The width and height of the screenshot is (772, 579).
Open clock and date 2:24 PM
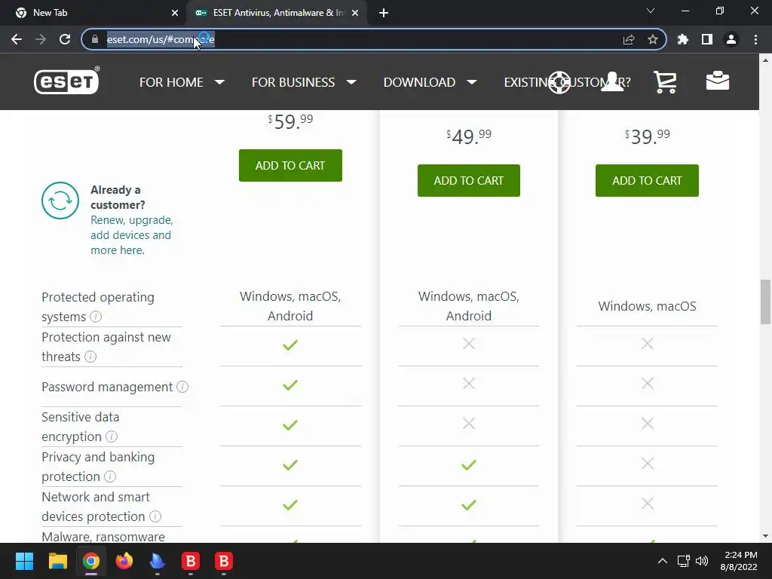click(x=739, y=561)
